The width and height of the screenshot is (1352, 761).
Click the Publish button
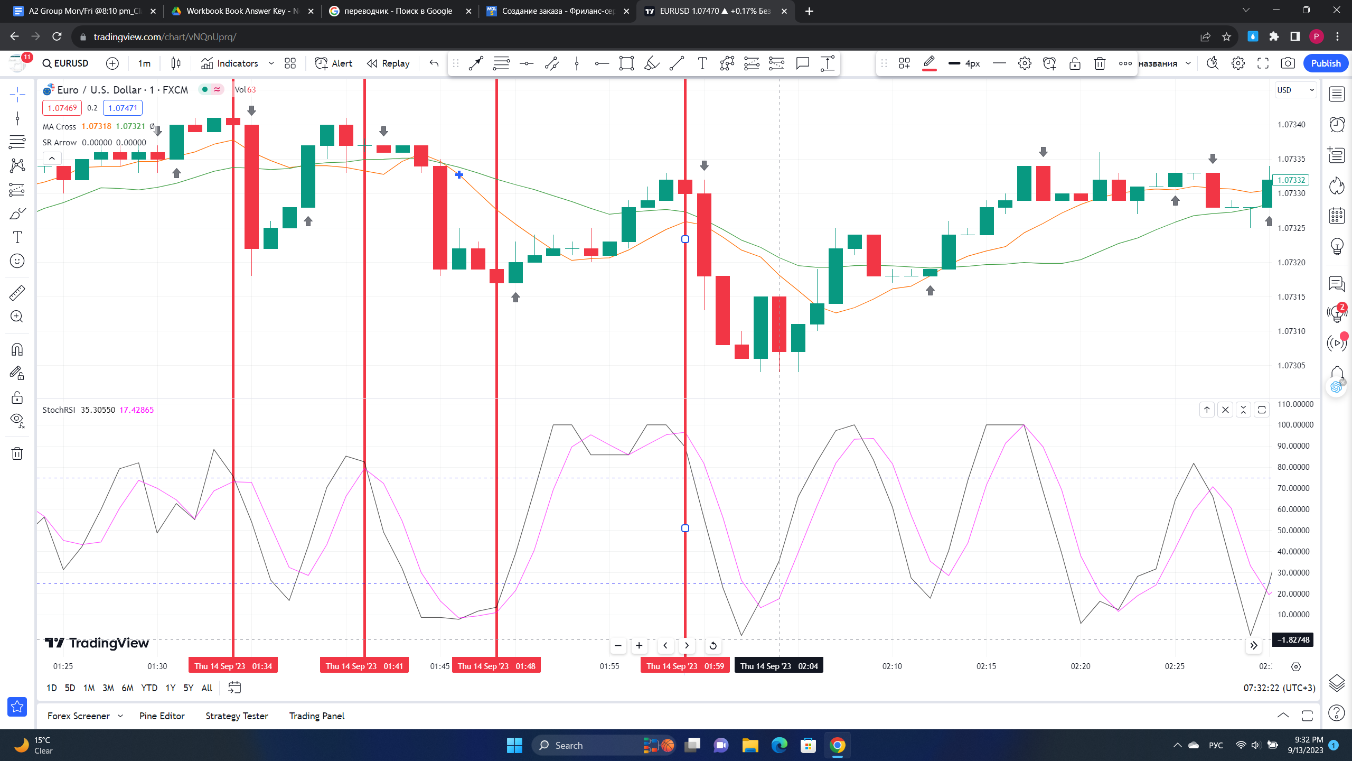[1326, 63]
